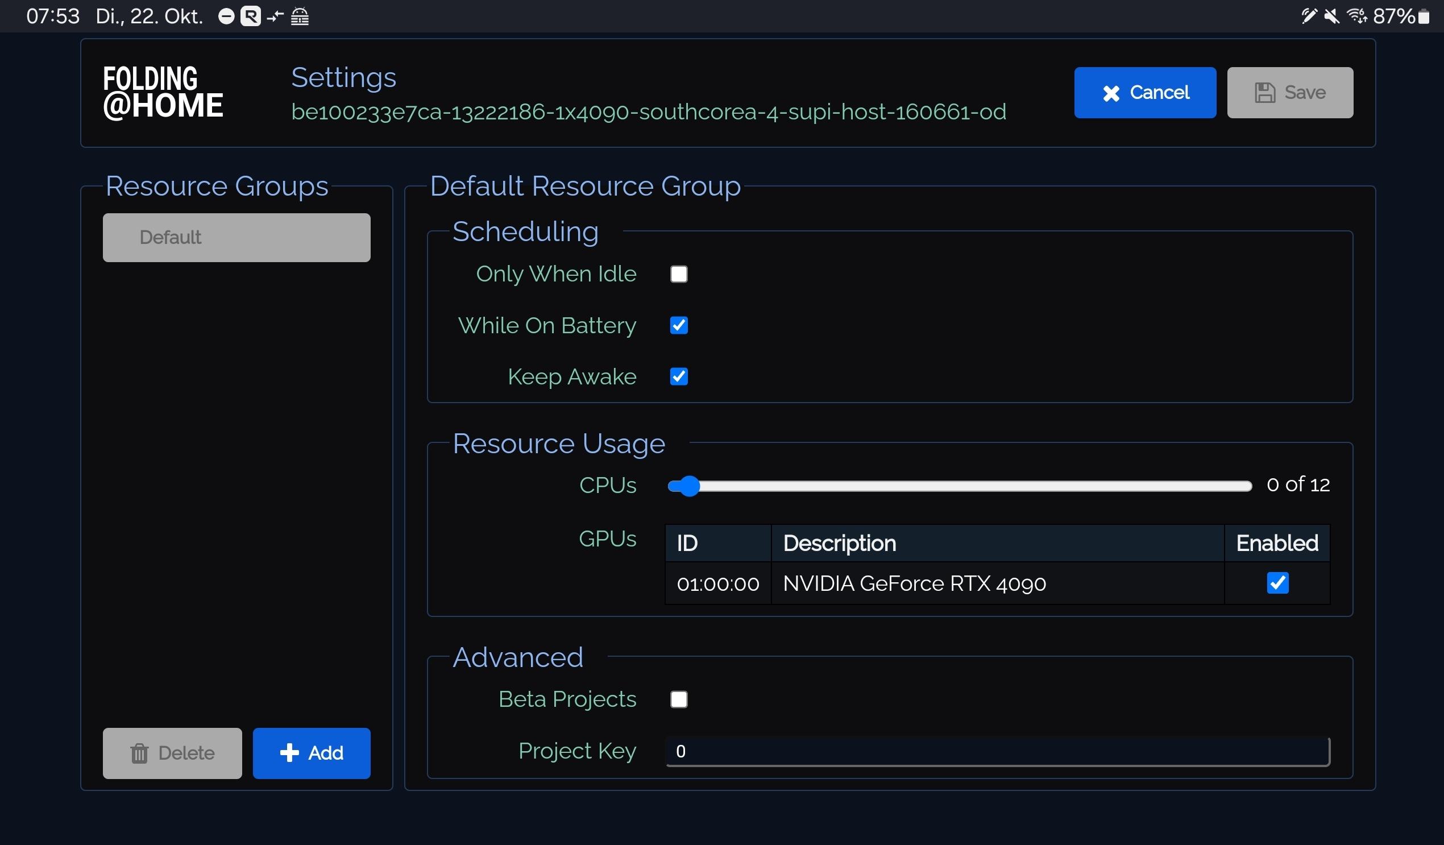1444x845 pixels.
Task: Click the trash can Delete icon
Action: pyautogui.click(x=139, y=753)
